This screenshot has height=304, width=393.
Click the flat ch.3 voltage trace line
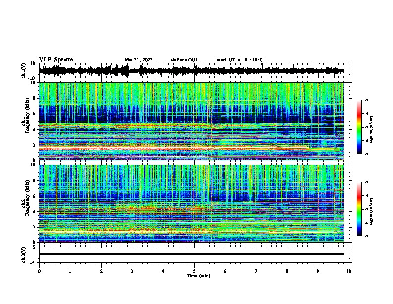(192, 254)
